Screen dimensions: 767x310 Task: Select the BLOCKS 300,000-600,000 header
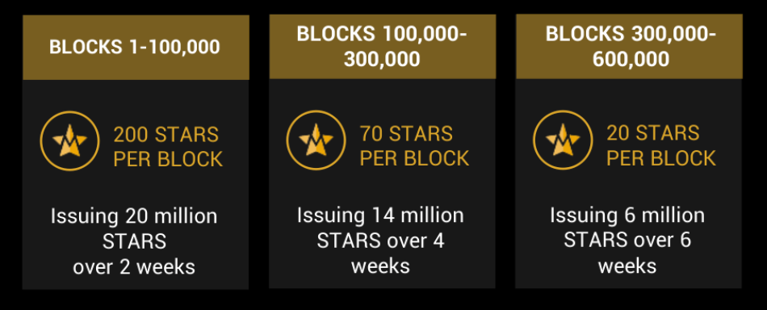(x=629, y=47)
